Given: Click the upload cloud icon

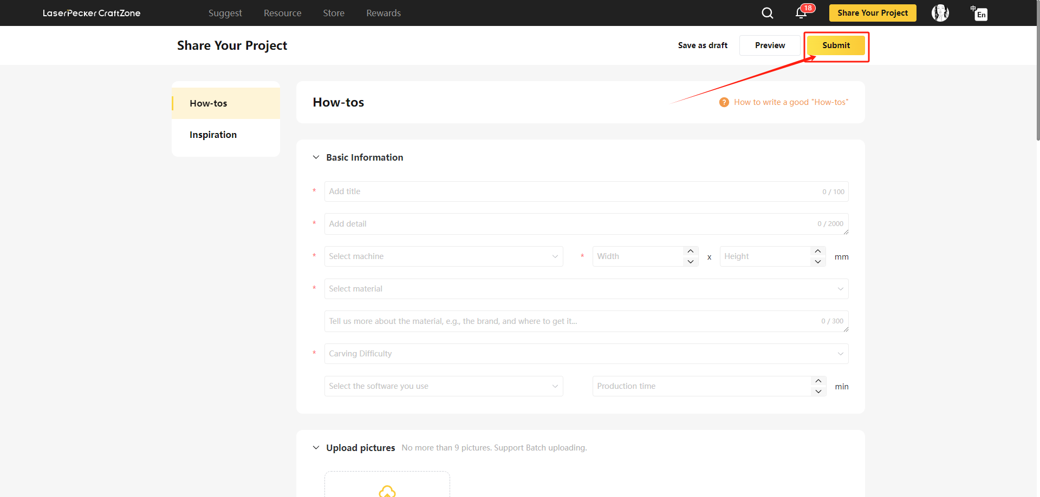Looking at the screenshot, I should pos(387,491).
